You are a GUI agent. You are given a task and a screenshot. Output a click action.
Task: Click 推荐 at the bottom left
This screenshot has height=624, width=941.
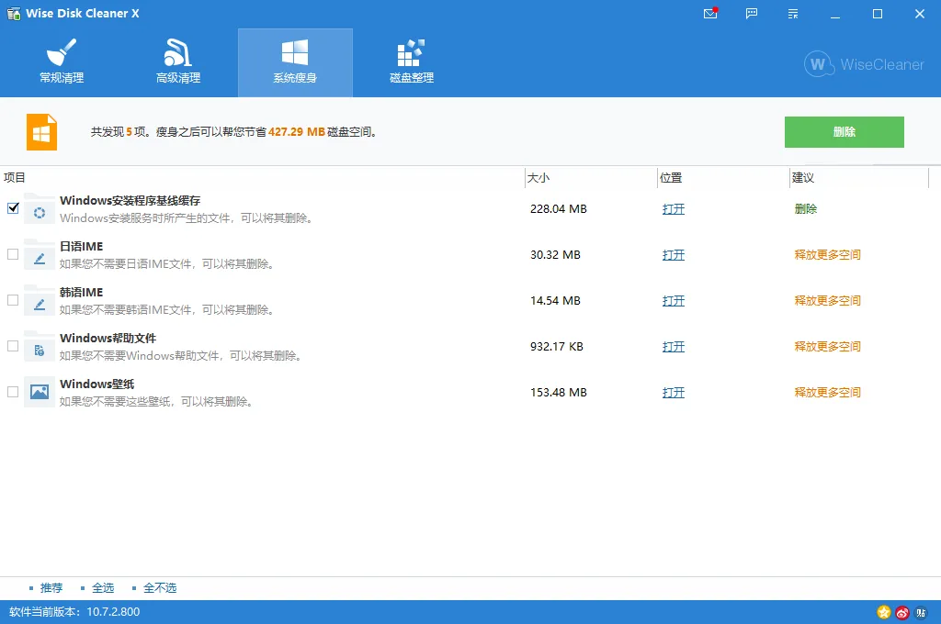pyautogui.click(x=51, y=587)
